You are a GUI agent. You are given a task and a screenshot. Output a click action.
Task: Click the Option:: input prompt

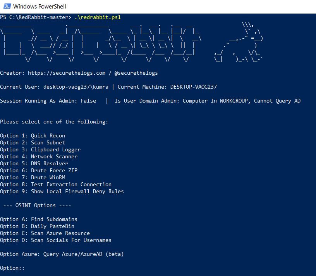pyautogui.click(x=12, y=268)
